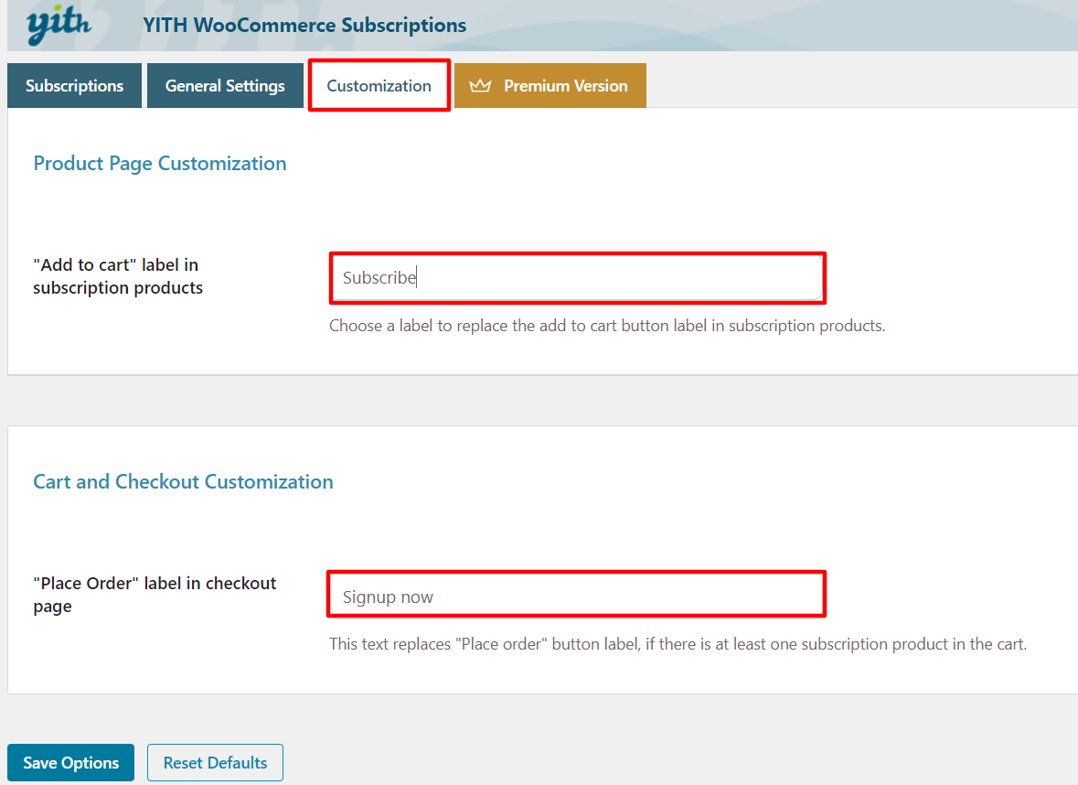Click Reset Defaults button
1078x785 pixels.
pyautogui.click(x=215, y=762)
